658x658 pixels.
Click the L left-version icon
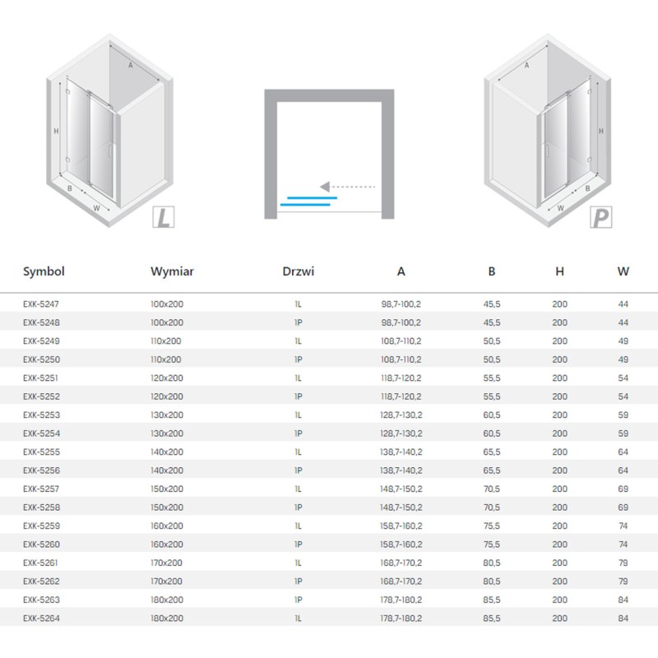pos(163,217)
